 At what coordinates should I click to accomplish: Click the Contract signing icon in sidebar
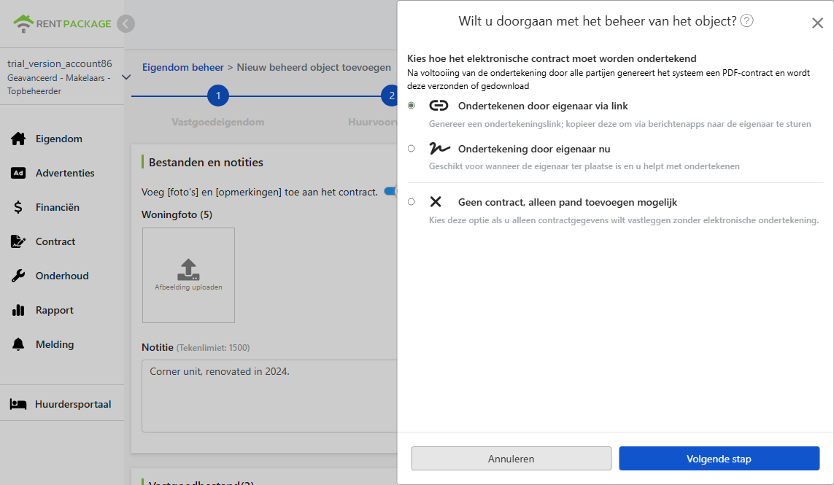click(x=18, y=241)
